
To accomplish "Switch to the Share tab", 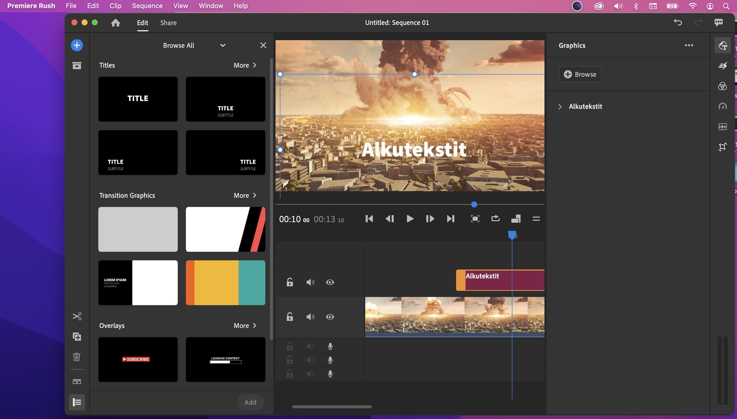I will coord(168,23).
